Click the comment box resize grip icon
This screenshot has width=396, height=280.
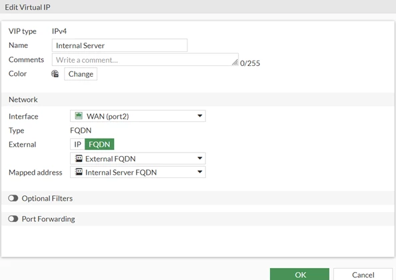[235, 63]
